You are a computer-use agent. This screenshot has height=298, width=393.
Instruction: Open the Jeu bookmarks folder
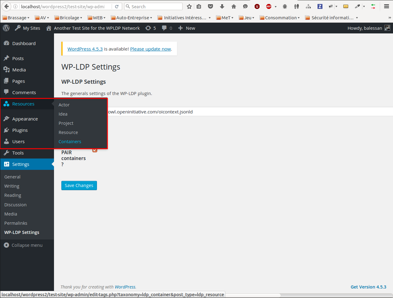(x=247, y=18)
